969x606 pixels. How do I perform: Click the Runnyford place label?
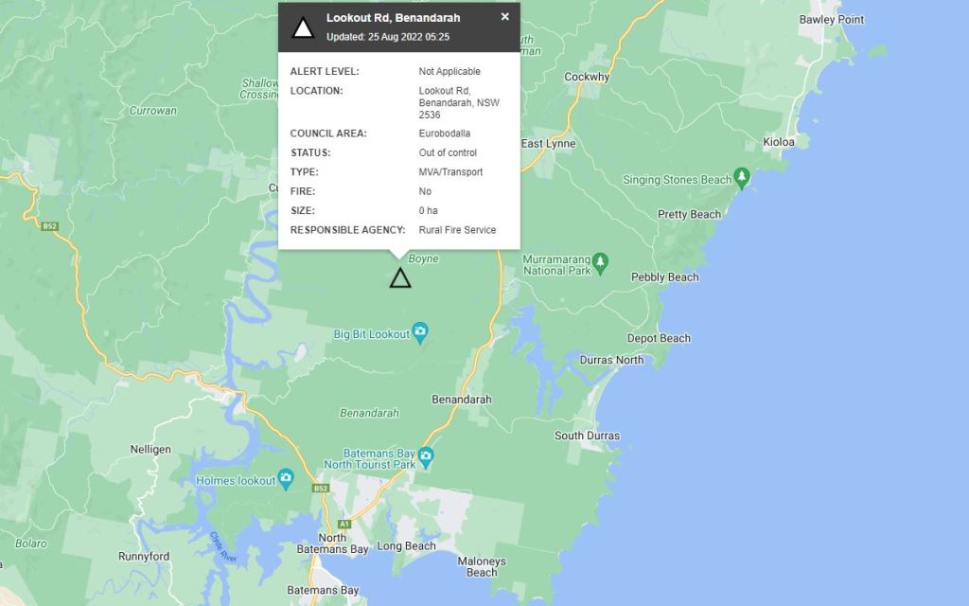(x=144, y=557)
